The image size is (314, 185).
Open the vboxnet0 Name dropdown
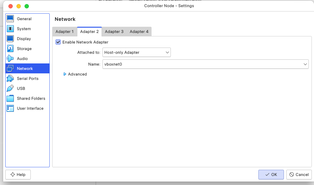[205, 64]
